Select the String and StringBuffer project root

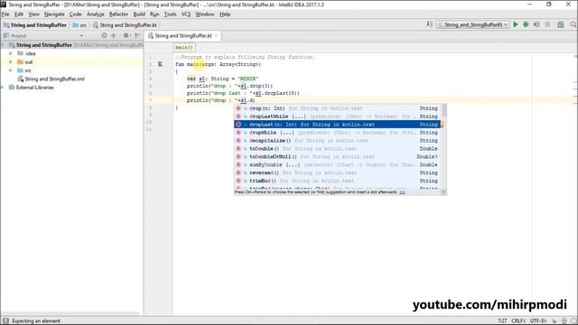(x=44, y=45)
